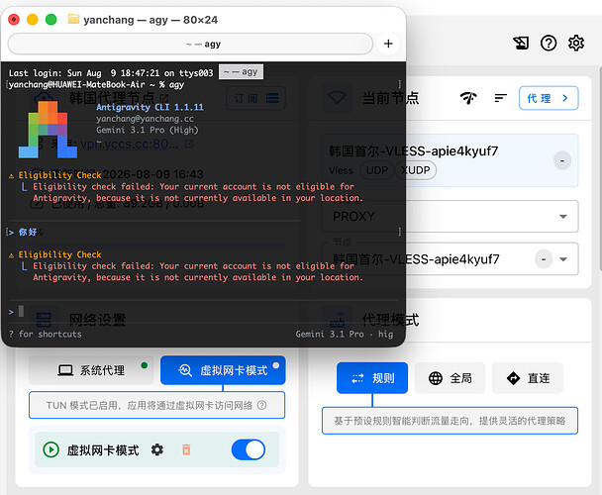Viewport: 602px width, 495px height.
Task: Open the help question mark icon
Action: tap(549, 43)
